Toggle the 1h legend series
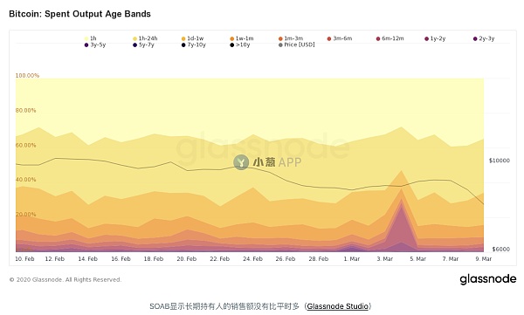Viewport: 524px width, 315px height. click(91, 38)
